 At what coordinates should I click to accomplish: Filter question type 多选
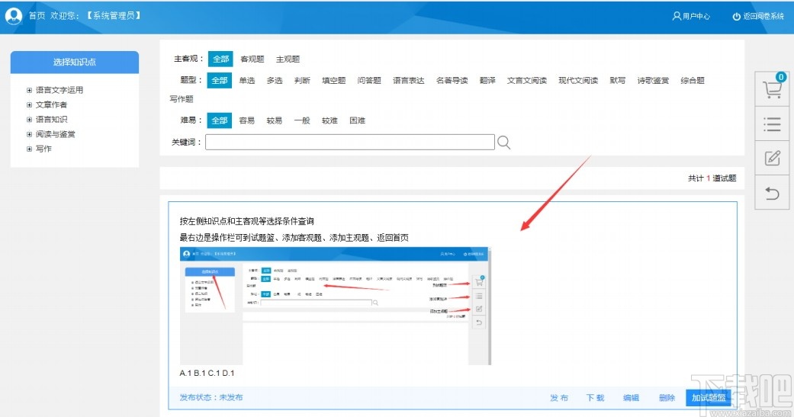pos(275,81)
